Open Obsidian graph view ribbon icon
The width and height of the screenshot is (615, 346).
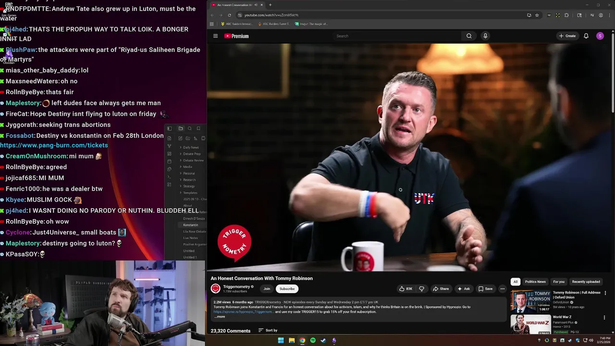169,146
